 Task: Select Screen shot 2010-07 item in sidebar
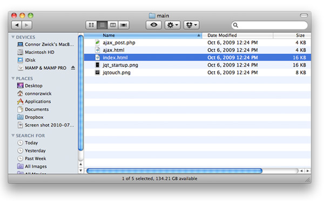point(46,125)
